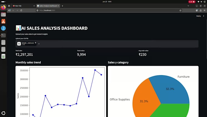
Task: Click the localhost address bar
Action: pos(109,10)
